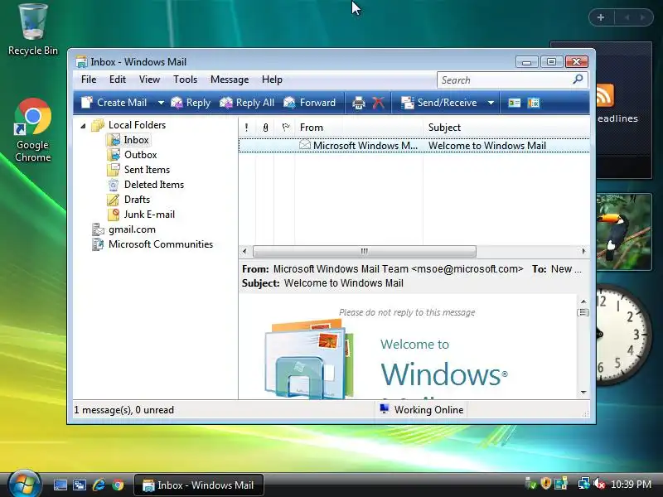Viewport: 663px width, 497px height.
Task: Click preview pane scroll down arrow
Action: tap(583, 393)
